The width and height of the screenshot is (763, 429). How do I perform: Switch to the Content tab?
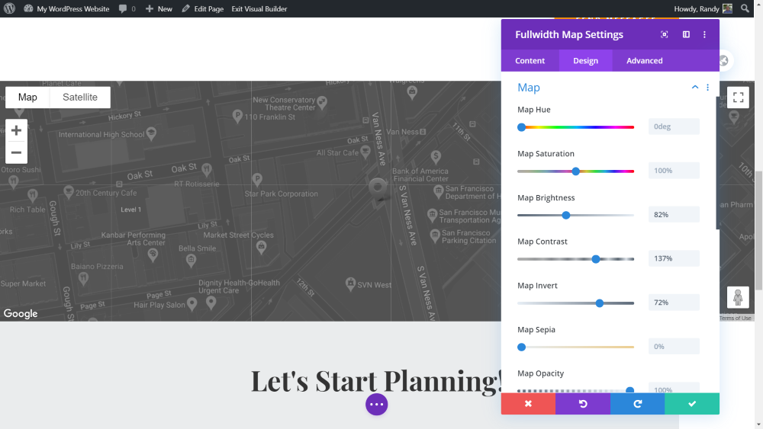[x=530, y=61]
